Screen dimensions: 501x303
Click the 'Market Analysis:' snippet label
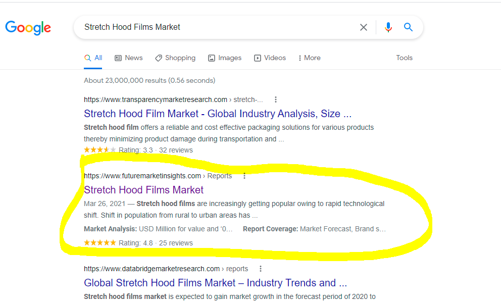point(110,229)
